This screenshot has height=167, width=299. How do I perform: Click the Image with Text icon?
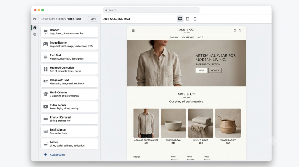[45, 82]
